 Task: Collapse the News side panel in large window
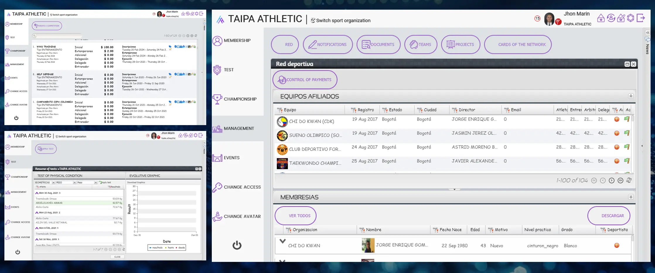tap(648, 32)
